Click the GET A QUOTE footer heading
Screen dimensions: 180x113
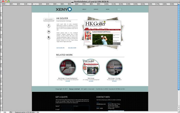click(61, 97)
